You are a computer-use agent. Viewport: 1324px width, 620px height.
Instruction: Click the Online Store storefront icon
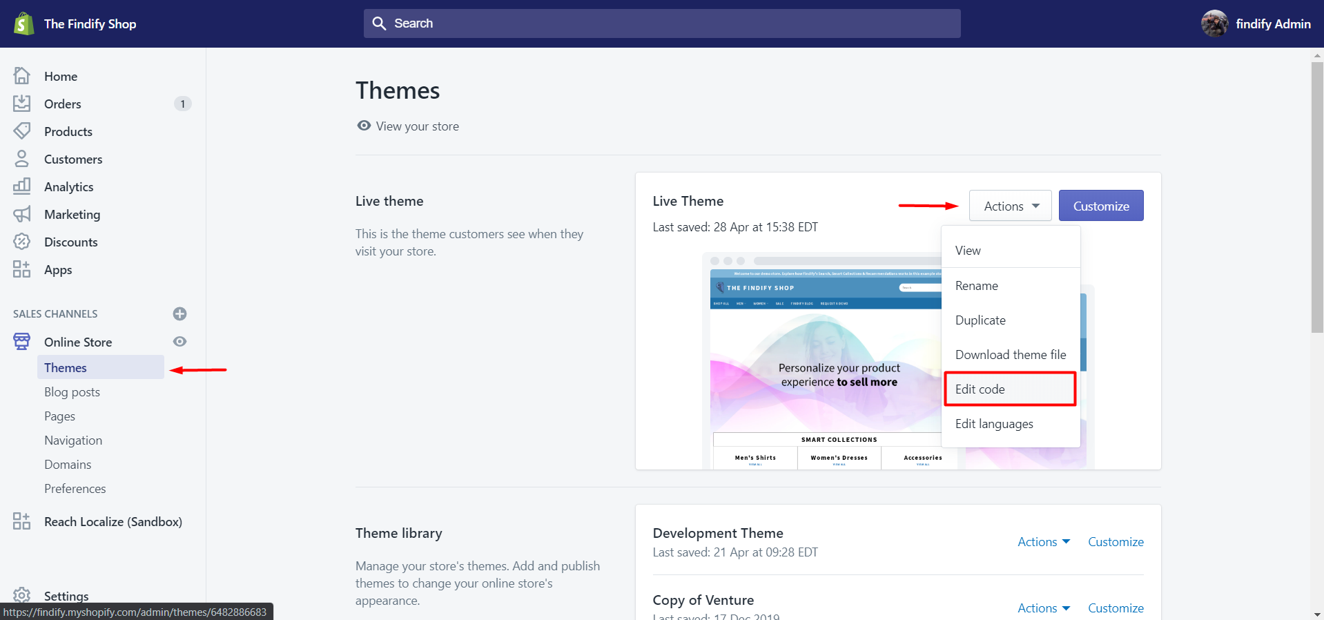point(22,341)
